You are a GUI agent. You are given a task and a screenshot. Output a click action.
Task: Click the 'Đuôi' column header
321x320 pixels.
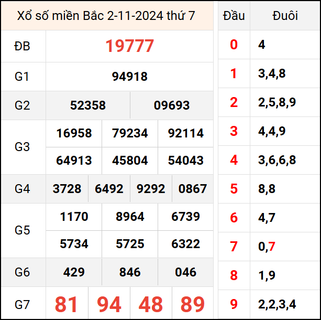point(285,16)
